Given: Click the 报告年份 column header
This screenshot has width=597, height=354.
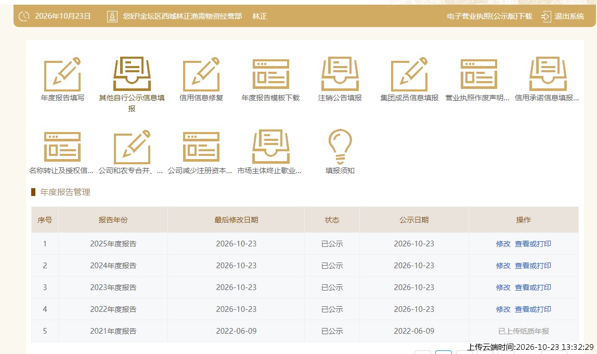Looking at the screenshot, I should (x=113, y=220).
